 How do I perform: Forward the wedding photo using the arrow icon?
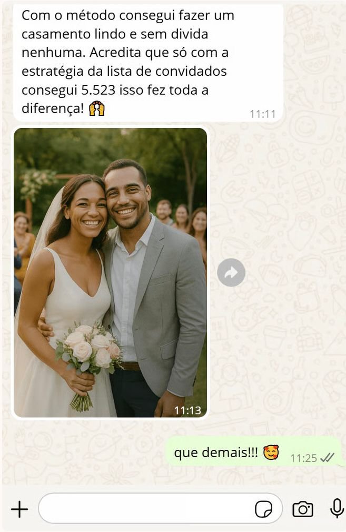click(231, 272)
